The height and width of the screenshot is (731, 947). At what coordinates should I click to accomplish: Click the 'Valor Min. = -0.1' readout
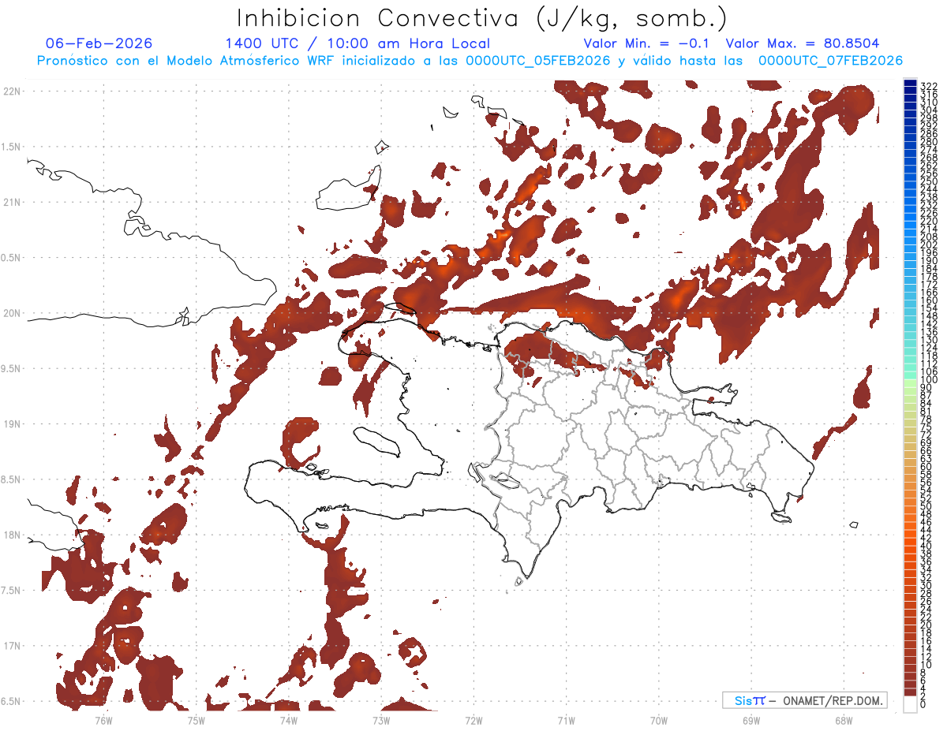[x=648, y=43]
